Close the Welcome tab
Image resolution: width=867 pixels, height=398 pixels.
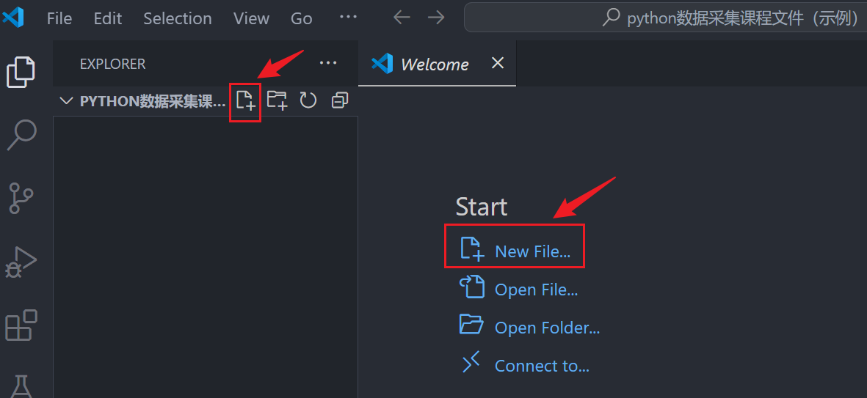point(498,64)
